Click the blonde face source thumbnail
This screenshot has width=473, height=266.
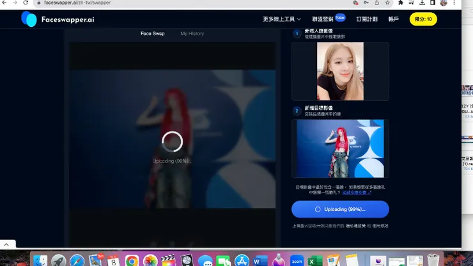click(x=340, y=71)
